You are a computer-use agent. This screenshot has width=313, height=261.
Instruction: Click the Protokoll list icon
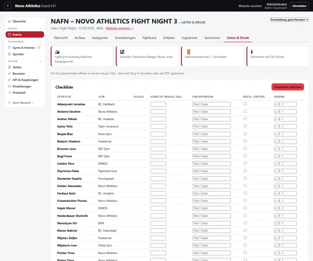[x=10, y=93]
